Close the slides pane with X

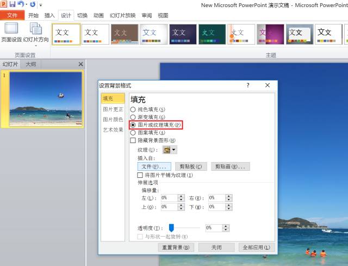[x=81, y=64]
